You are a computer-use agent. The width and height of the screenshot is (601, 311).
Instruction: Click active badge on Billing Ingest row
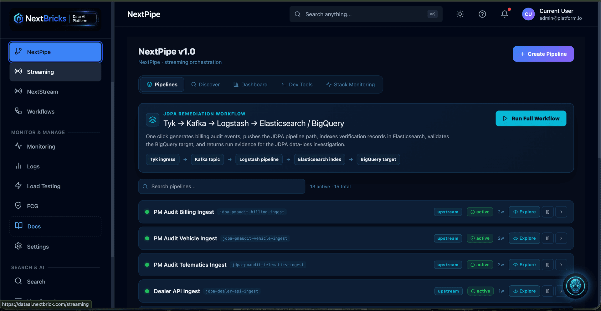[480, 212]
